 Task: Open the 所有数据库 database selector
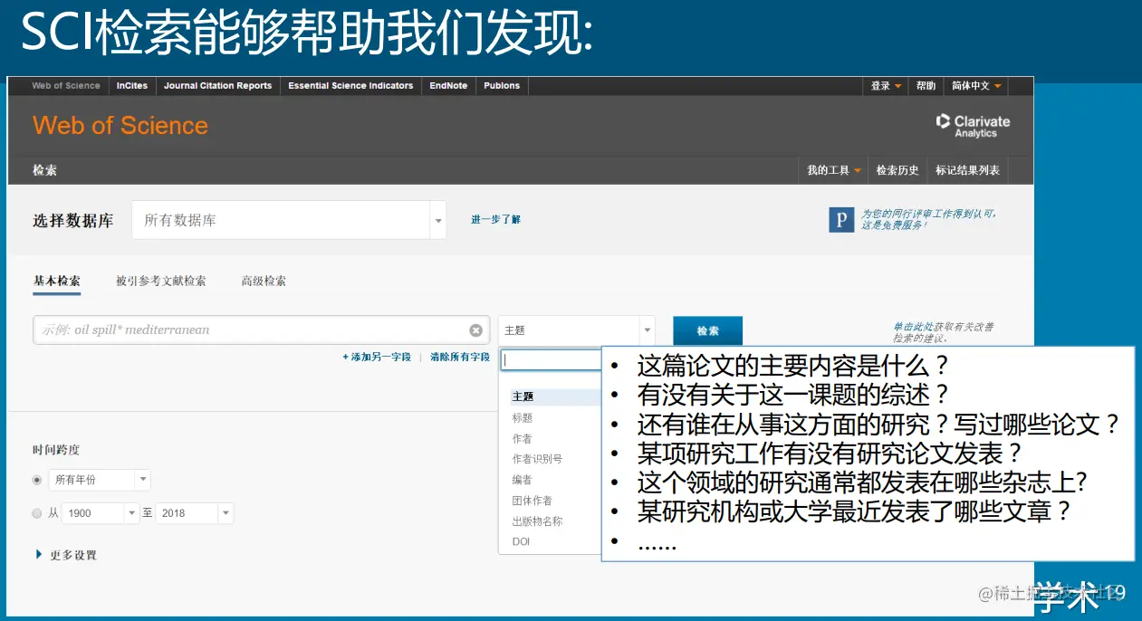(289, 220)
